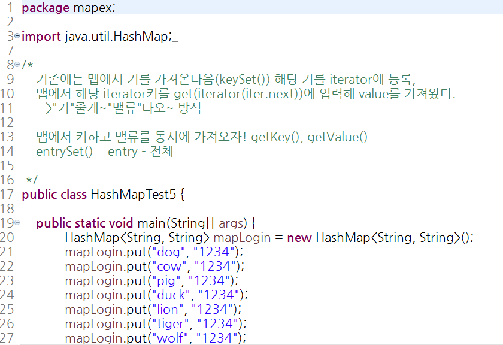Expand the collapsed import statement on line 3

(16, 36)
